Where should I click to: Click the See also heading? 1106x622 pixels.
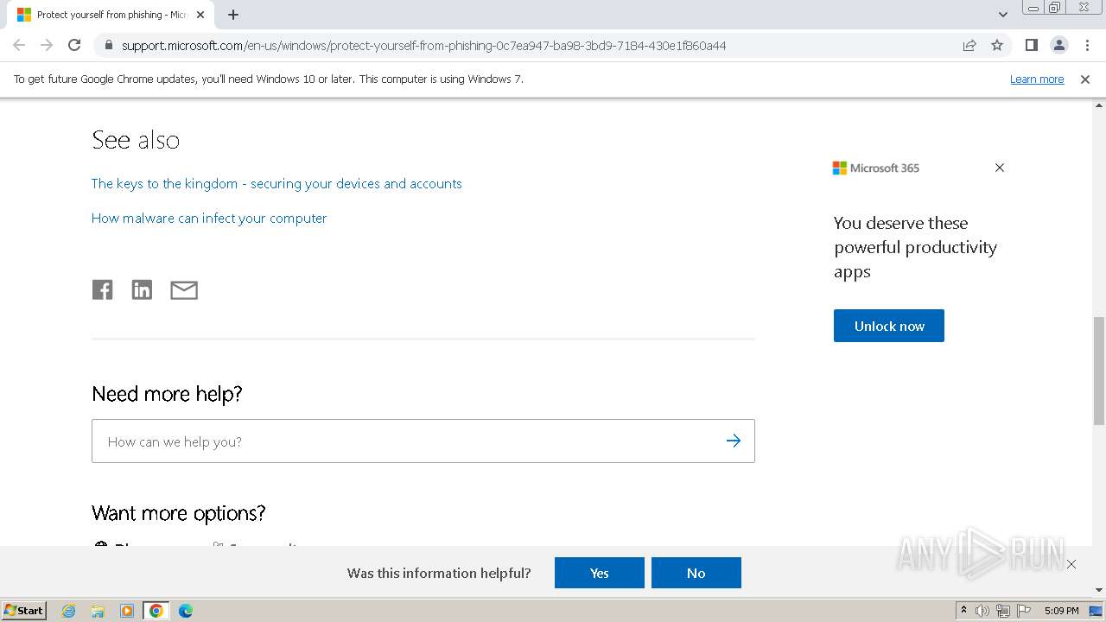pyautogui.click(x=136, y=140)
